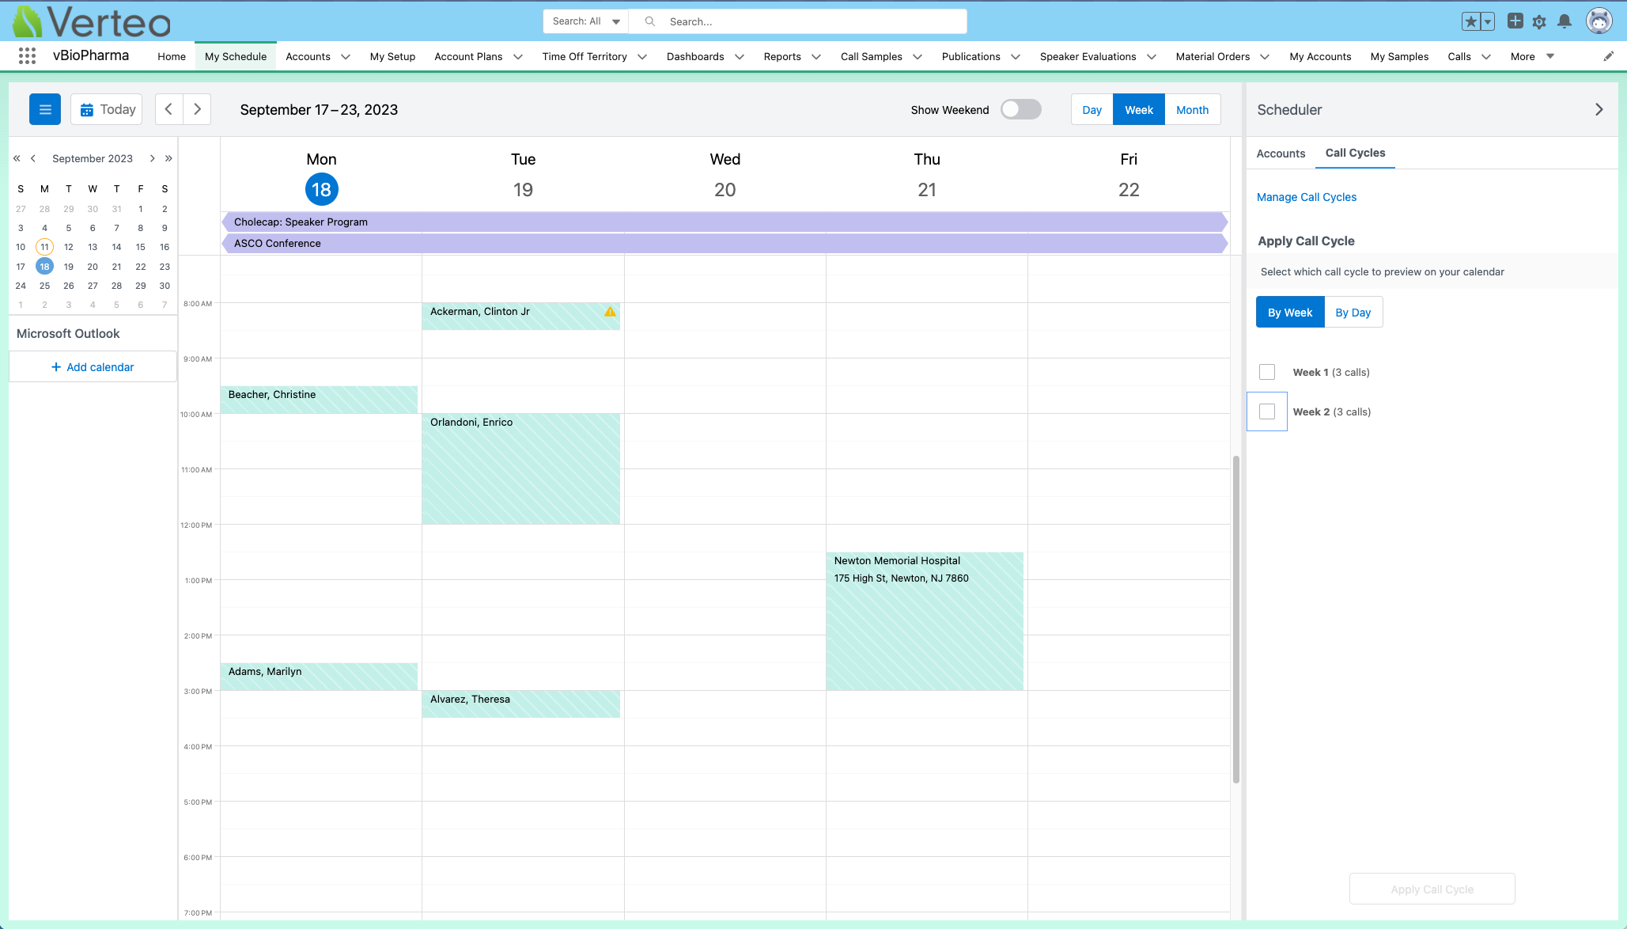Click the Manage Call Cycles link

click(1307, 197)
